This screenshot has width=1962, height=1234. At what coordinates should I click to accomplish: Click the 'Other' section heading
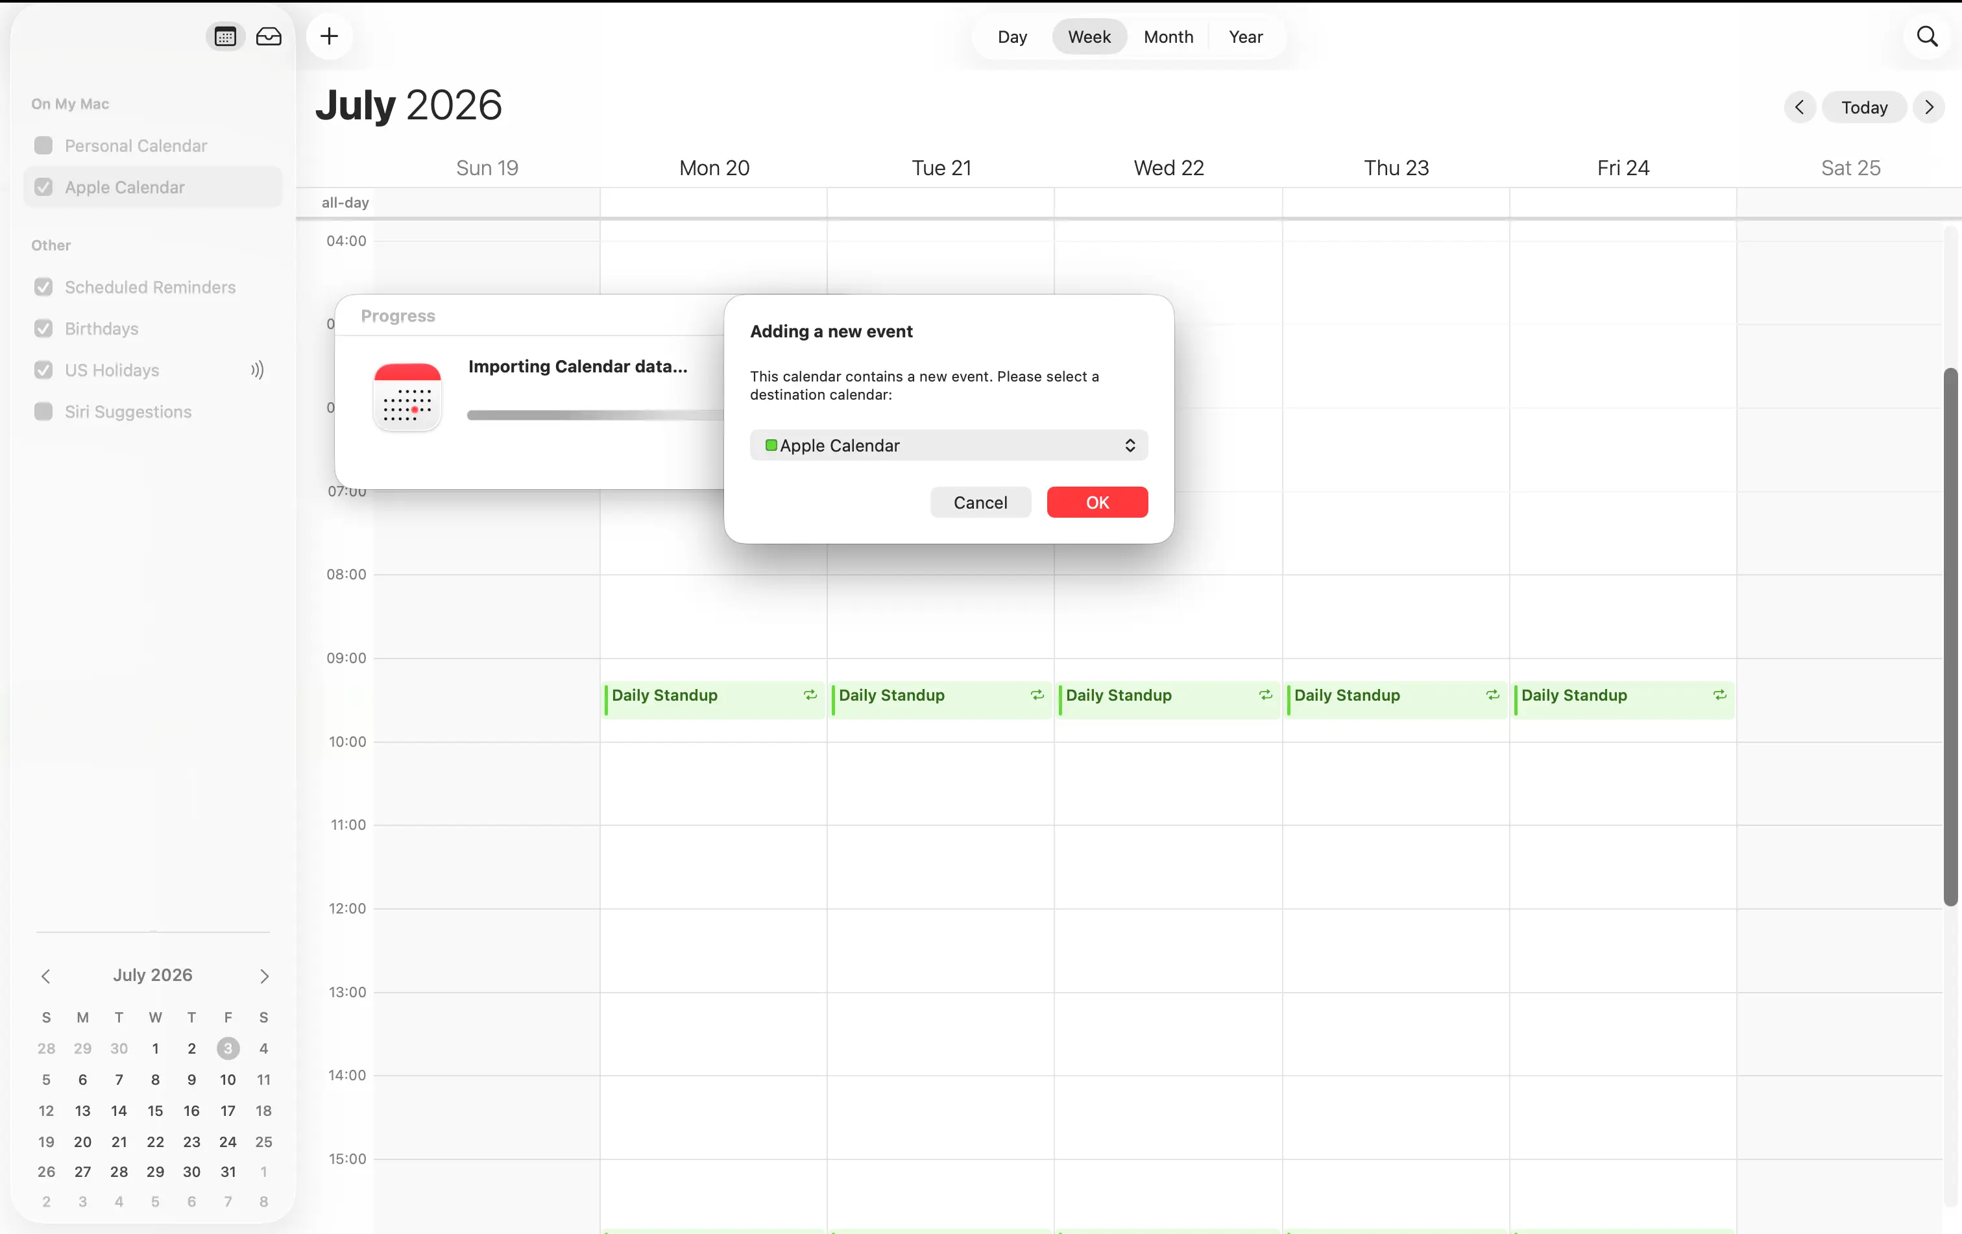click(x=51, y=245)
